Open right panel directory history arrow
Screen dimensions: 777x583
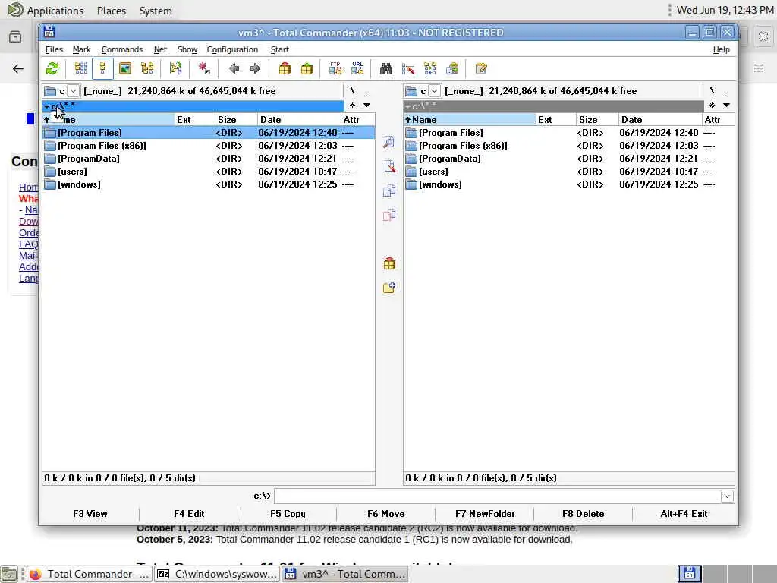pos(726,105)
